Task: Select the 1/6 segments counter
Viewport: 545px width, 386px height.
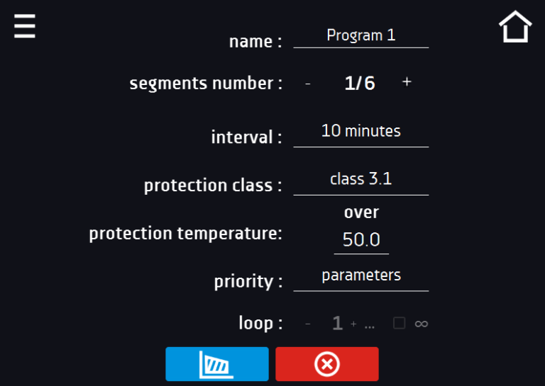Action: pos(360,84)
